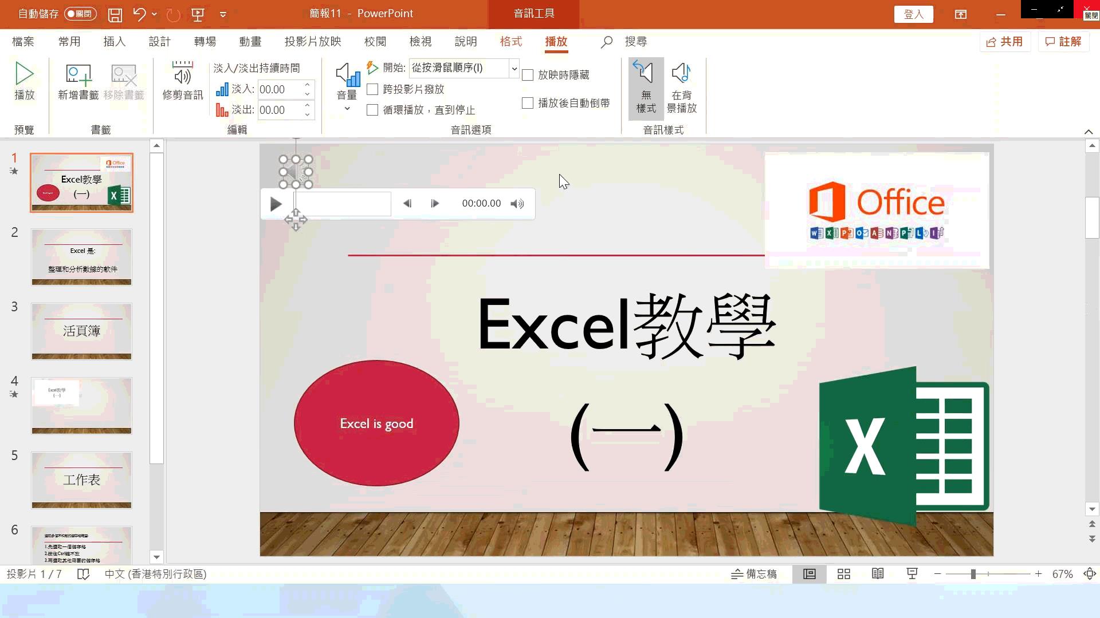Switch to the Insert (插入) tab
This screenshot has width=1100, height=618.
click(114, 41)
